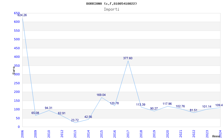Select the 2020 x-axis year label
Viewport: 223px width, 139px height.
point(168,134)
